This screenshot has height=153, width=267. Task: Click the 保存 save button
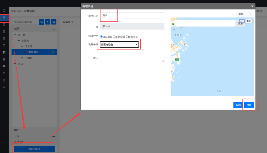coord(249,105)
